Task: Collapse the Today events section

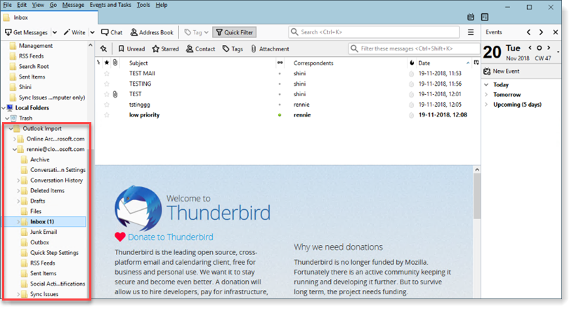Action: 486,84
